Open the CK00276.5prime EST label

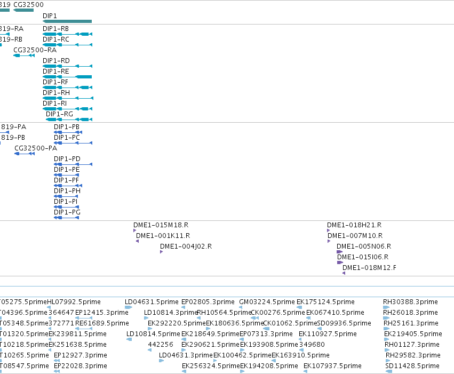click(278, 313)
